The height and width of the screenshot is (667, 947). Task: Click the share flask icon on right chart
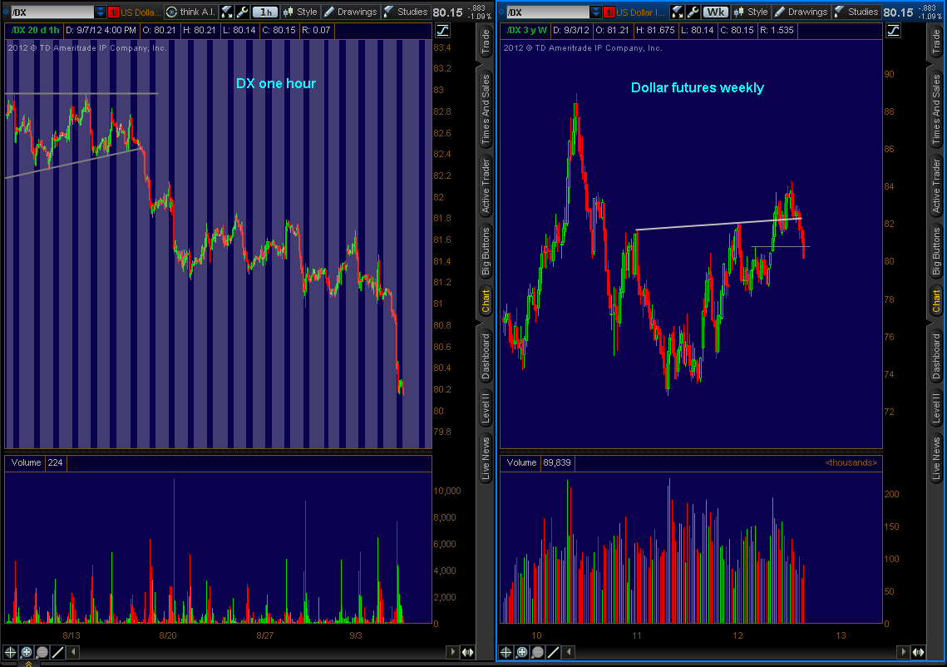pos(677,12)
